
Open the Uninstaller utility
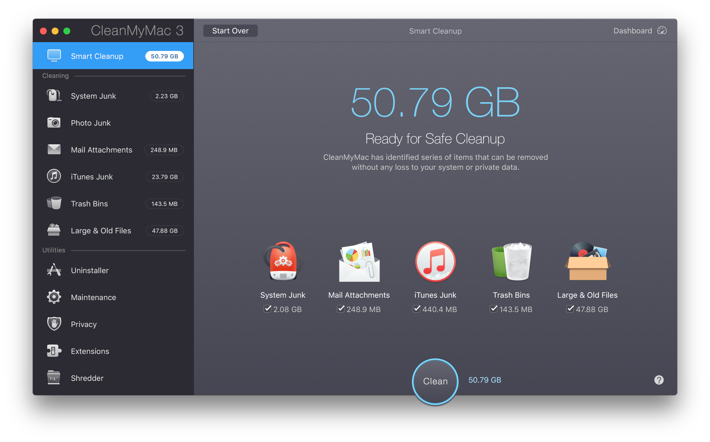pyautogui.click(x=113, y=270)
